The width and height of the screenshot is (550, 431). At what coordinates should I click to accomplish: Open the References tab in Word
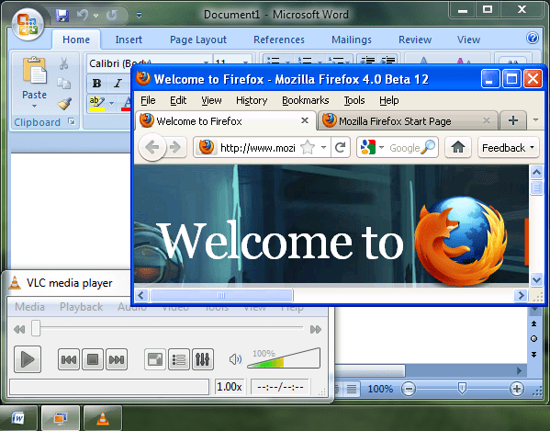pos(279,40)
